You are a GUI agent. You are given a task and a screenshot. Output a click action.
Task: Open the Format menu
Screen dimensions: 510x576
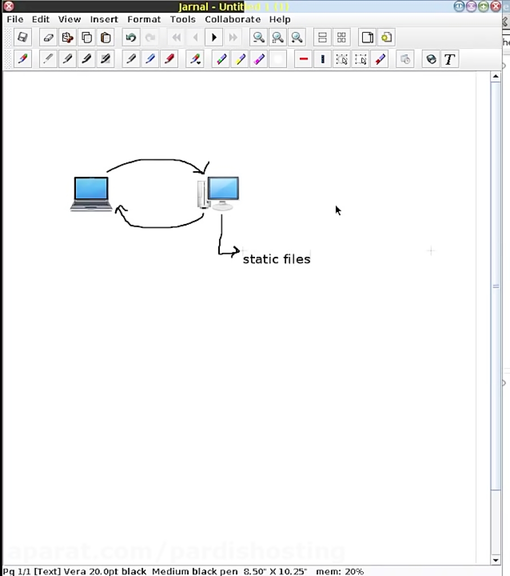tap(144, 19)
